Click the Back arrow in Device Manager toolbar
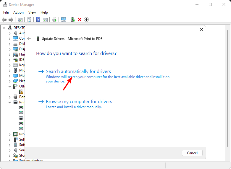231x169 pixels. [x=4, y=19]
